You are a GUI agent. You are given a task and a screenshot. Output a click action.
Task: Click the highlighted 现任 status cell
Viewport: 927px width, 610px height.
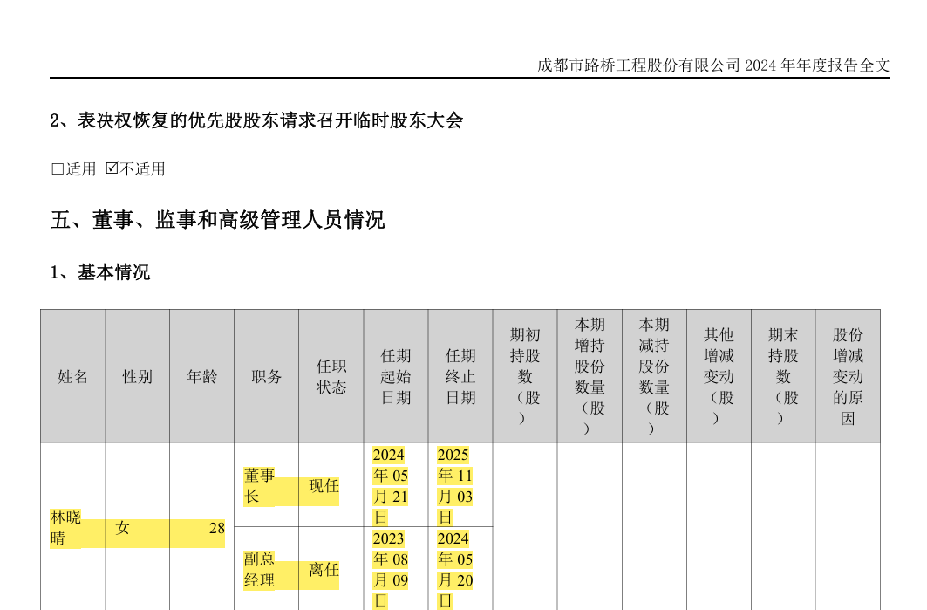tap(324, 486)
